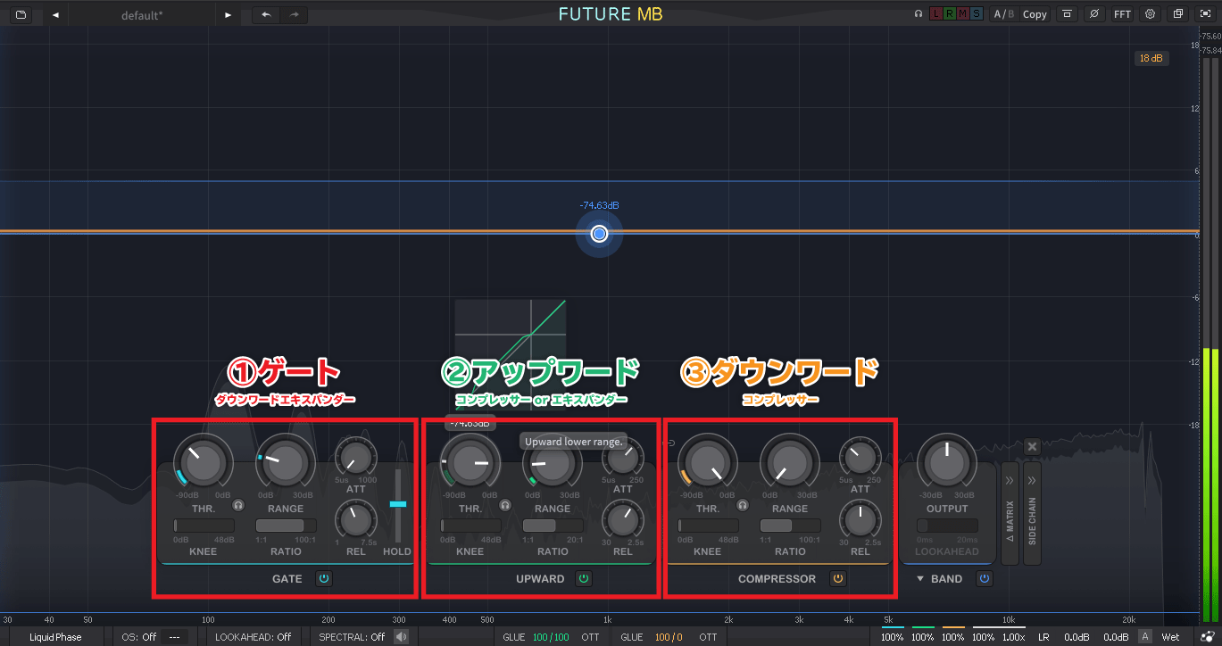The height and width of the screenshot is (646, 1222).
Task: Click the Copy button
Action: pyautogui.click(x=1035, y=14)
